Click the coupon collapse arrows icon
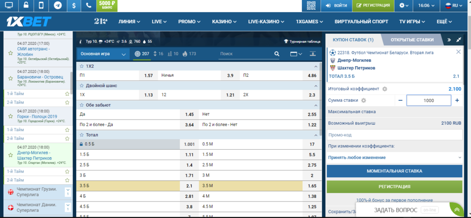The height and width of the screenshot is (218, 471). tap(459, 40)
